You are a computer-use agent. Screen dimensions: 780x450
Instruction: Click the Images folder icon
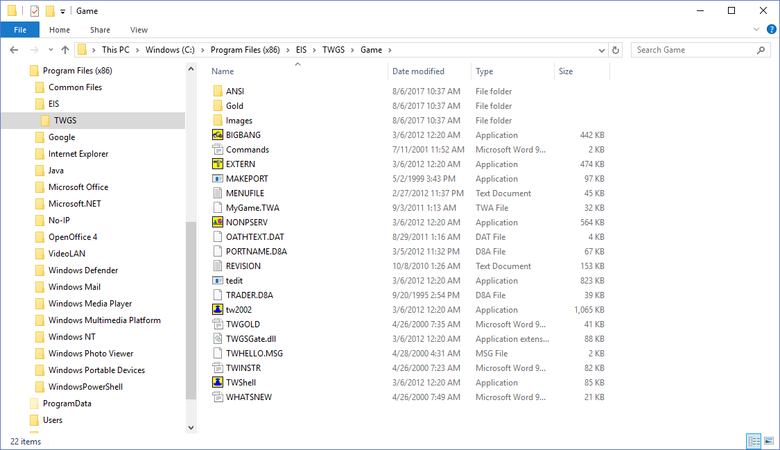(x=218, y=121)
